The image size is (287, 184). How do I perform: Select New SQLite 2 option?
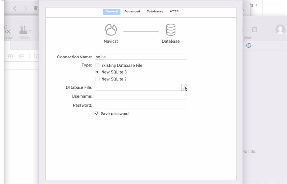tap(97, 79)
